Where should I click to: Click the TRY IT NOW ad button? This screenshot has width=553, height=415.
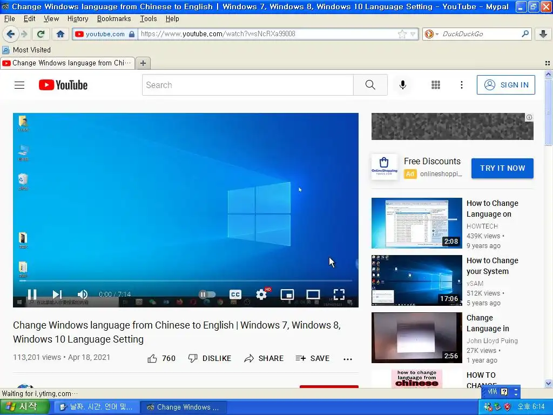(x=502, y=168)
